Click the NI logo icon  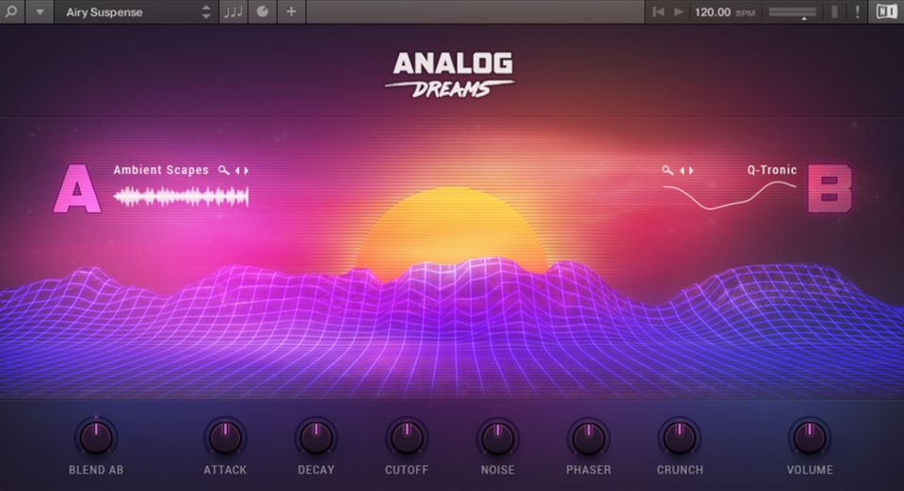point(886,12)
